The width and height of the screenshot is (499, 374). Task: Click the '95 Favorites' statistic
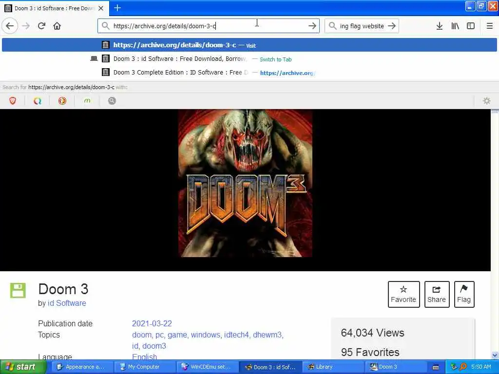point(370,353)
